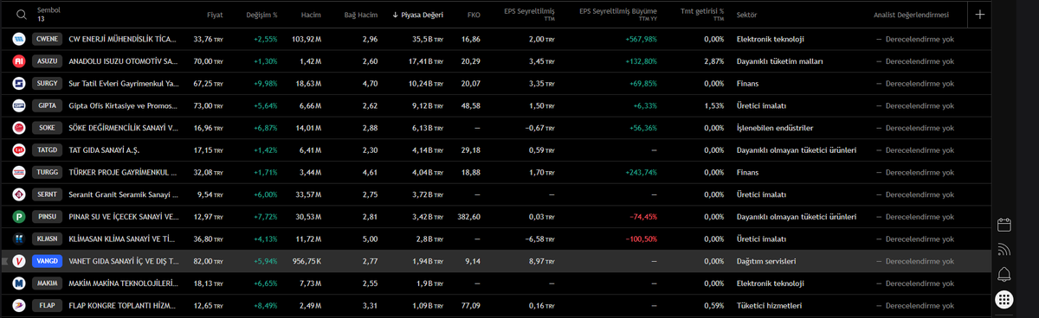Select Seranit Granit Seramik company name
The width and height of the screenshot is (1039, 318).
pos(123,194)
